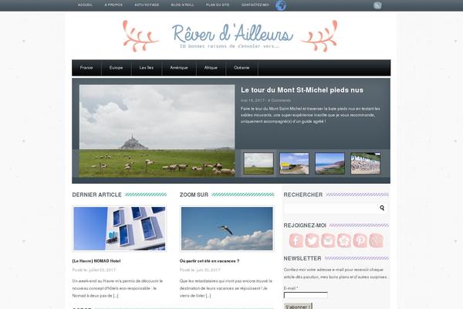
Task: Click the flower-shaped social icon
Action: pos(344,240)
